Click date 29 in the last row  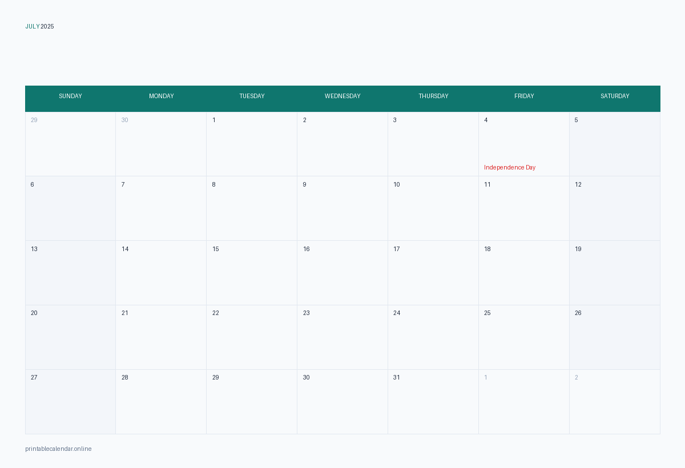coord(216,377)
